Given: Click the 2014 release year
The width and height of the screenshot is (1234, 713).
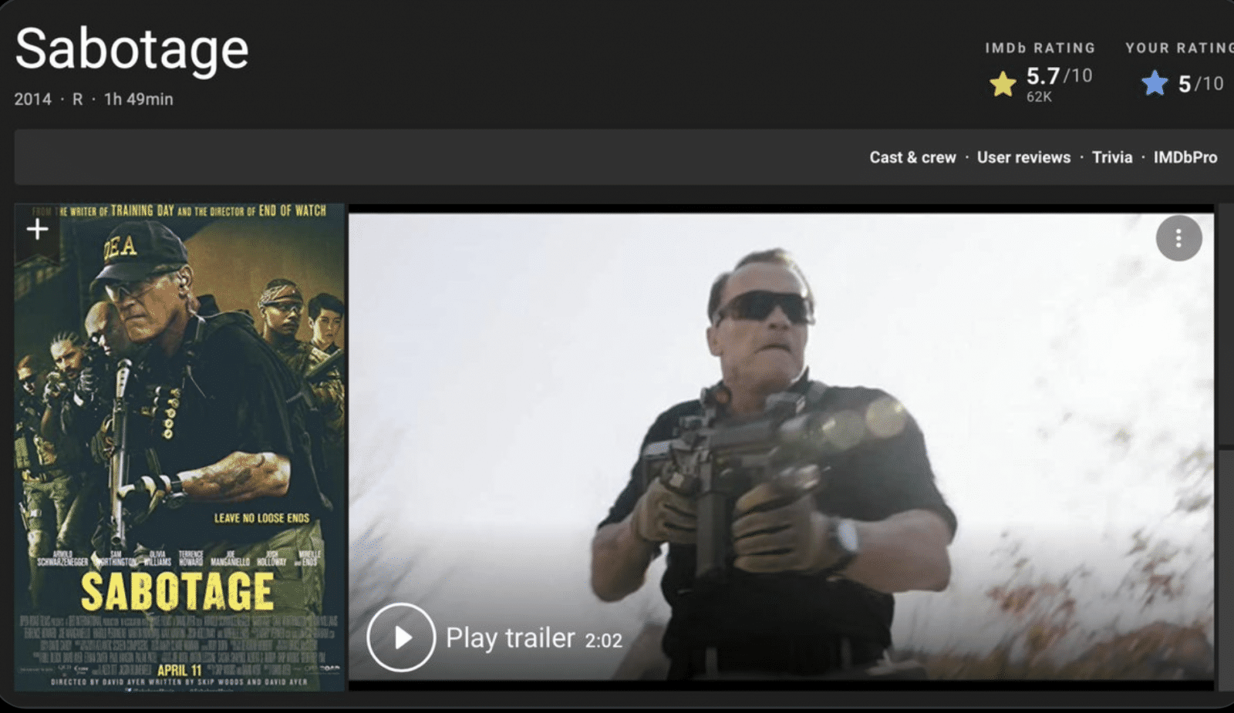Looking at the screenshot, I should [32, 99].
